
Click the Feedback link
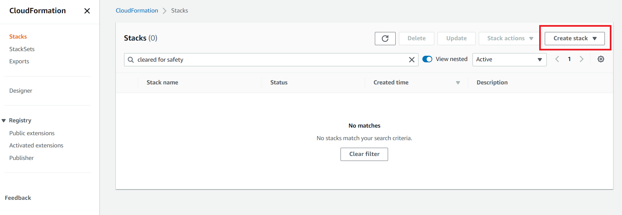coord(18,198)
